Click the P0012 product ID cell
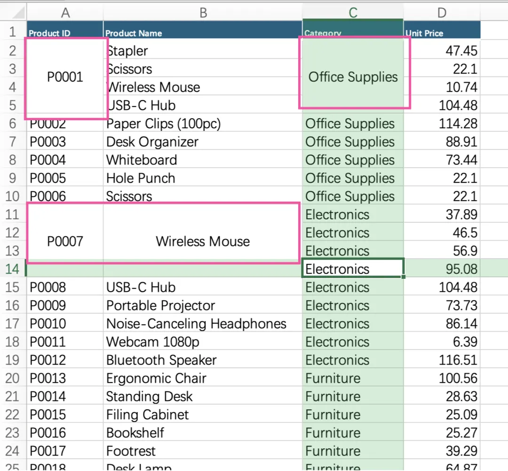Viewport: 508px width, 471px height. [x=65, y=359]
